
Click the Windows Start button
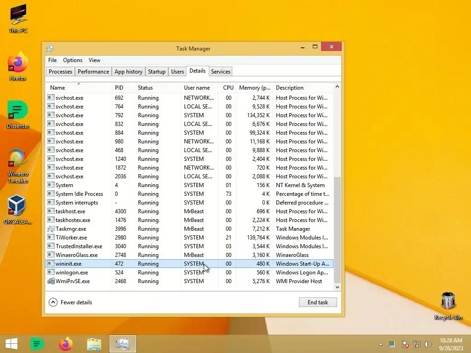point(11,344)
